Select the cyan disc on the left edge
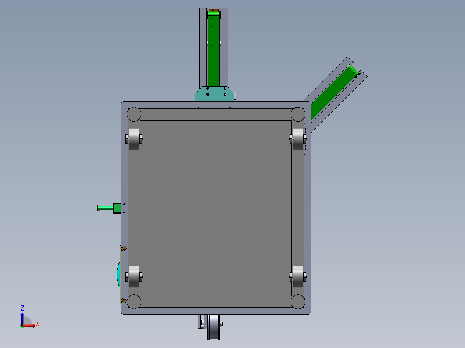Image resolution: width=465 pixels, height=348 pixels. pyautogui.click(x=118, y=274)
